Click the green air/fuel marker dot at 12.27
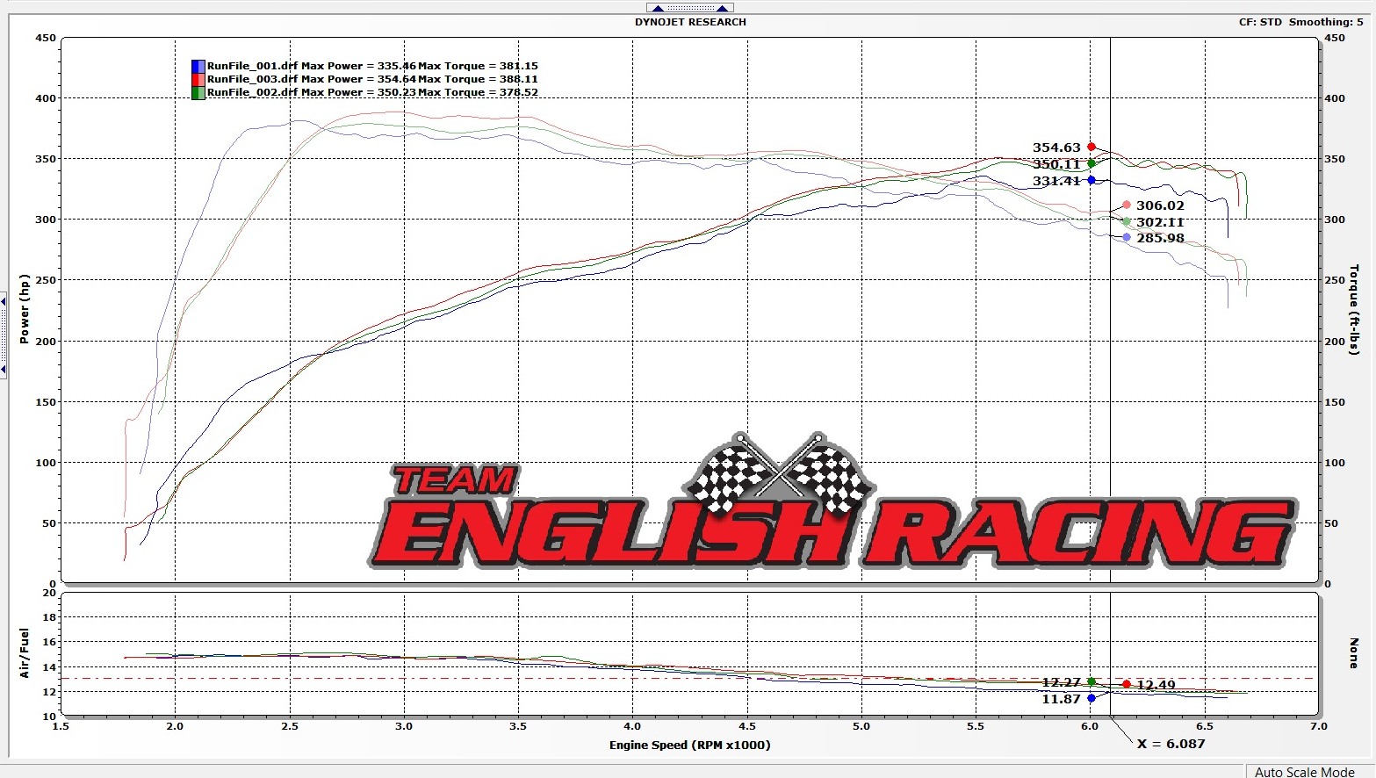The image size is (1376, 778). pyautogui.click(x=1091, y=681)
